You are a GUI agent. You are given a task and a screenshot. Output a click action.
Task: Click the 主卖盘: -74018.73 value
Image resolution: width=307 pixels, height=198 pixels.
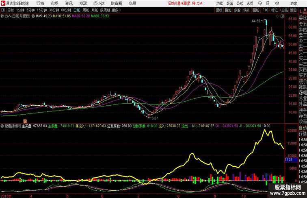(61, 126)
